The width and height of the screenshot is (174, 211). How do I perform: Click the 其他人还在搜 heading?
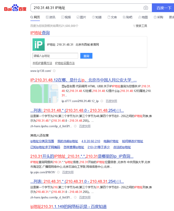(x=39, y=135)
